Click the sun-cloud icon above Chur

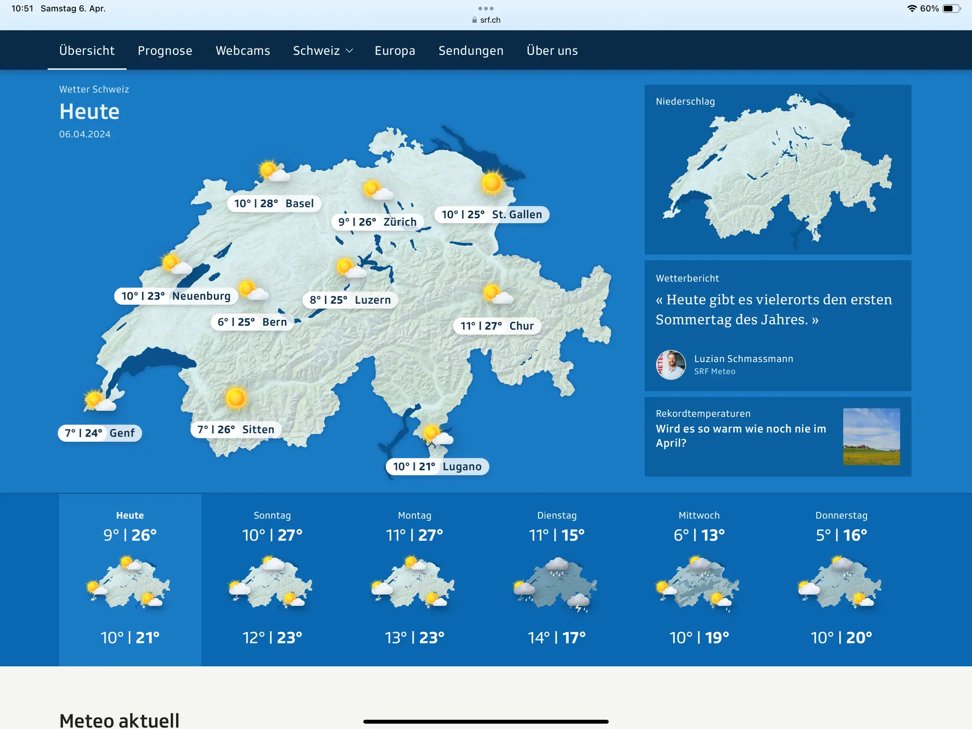[x=498, y=295]
